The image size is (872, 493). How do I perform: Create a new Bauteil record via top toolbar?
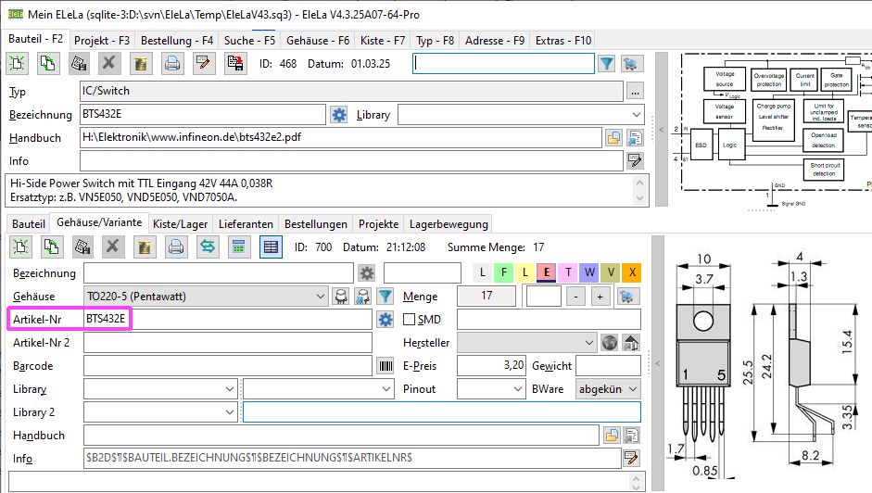(x=18, y=63)
